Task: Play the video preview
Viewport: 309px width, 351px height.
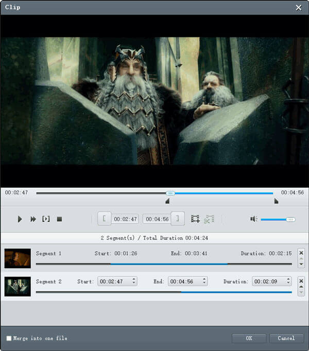Action: click(x=20, y=219)
